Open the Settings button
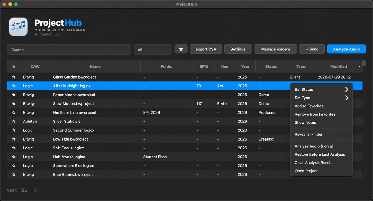This screenshot has width=373, height=201. click(238, 49)
